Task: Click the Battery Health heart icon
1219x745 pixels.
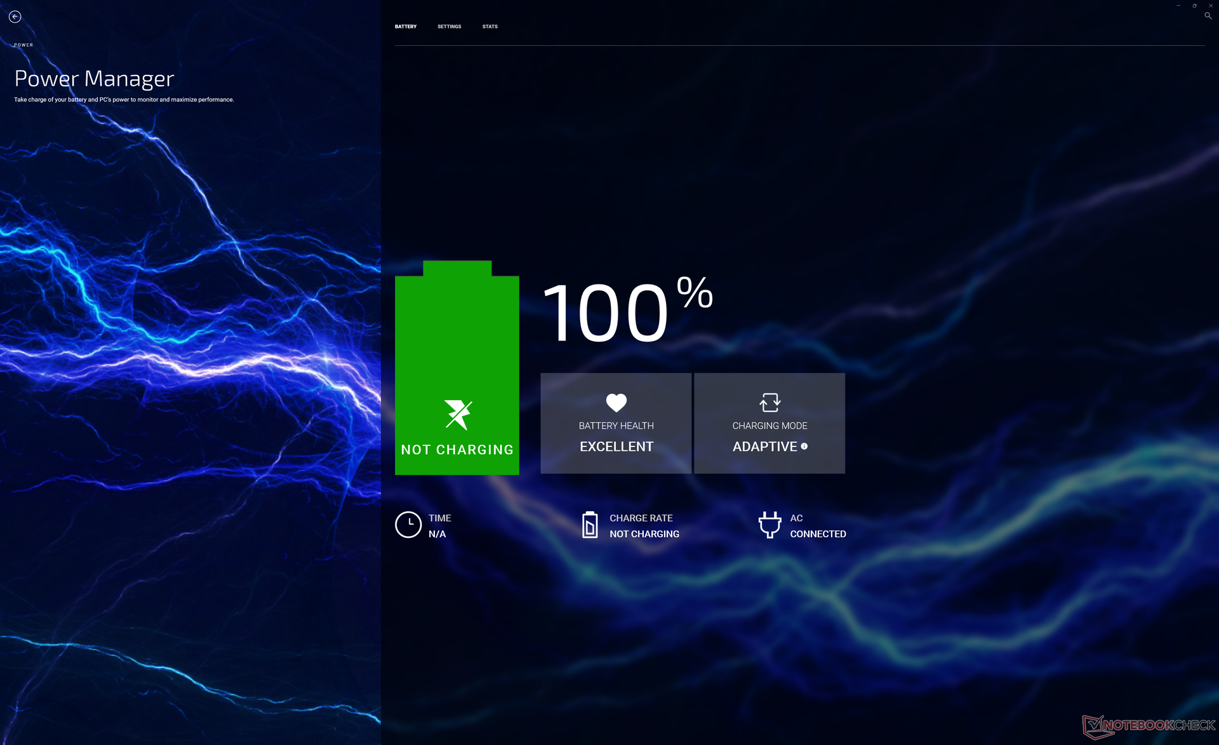Action: tap(616, 403)
